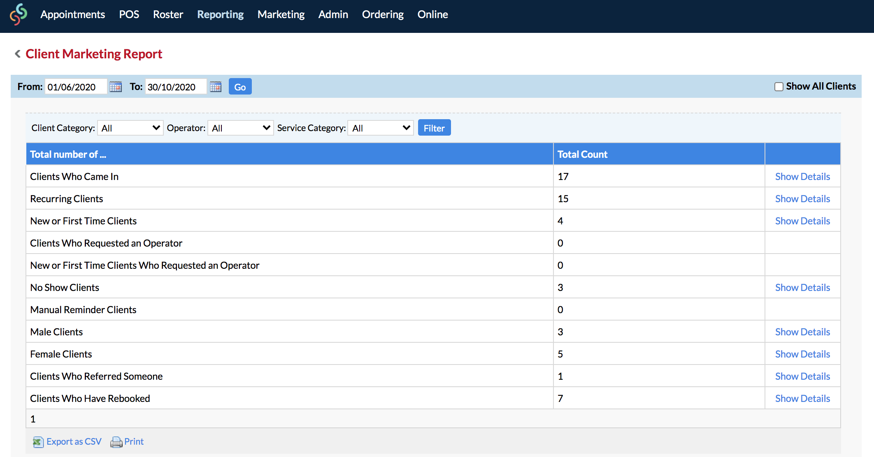
Task: Open the Service Category dropdown
Action: [381, 128]
